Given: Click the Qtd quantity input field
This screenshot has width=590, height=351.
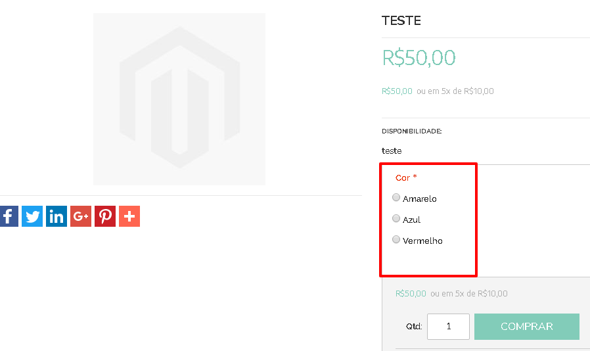Looking at the screenshot, I should click(x=448, y=327).
